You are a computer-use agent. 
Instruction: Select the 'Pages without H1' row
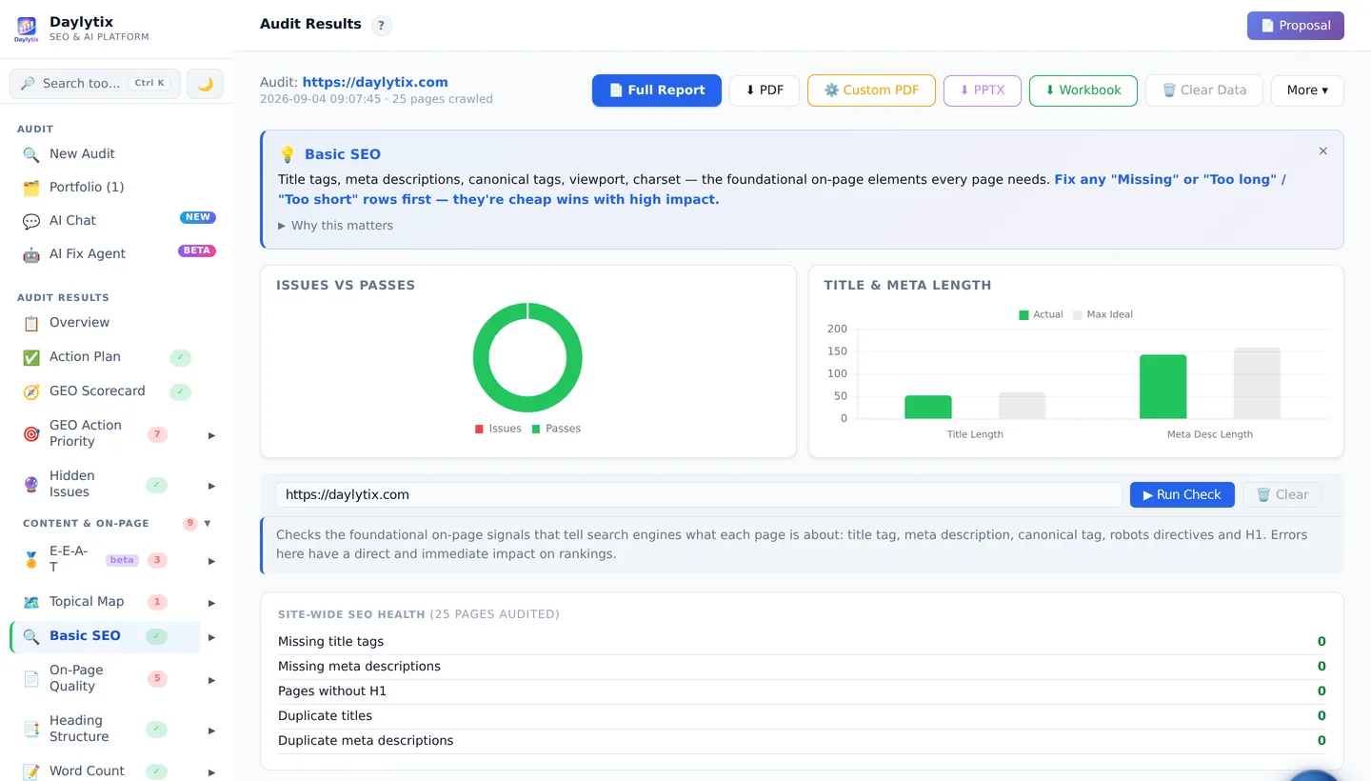pyautogui.click(x=802, y=691)
